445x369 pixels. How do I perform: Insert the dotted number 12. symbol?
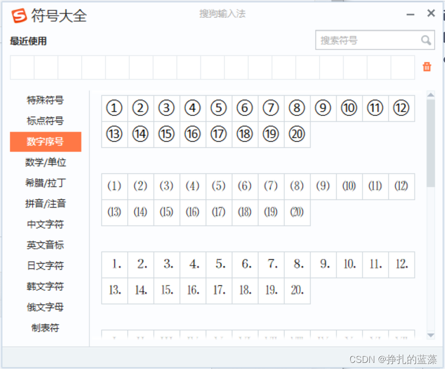[402, 265]
